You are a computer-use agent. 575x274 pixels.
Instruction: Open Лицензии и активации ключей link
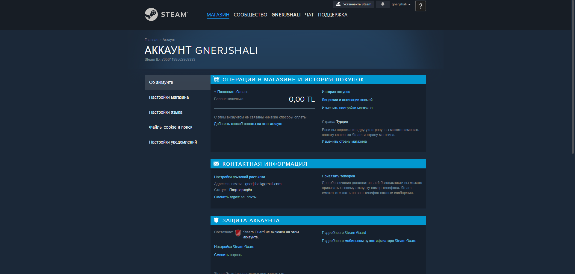pyautogui.click(x=347, y=100)
